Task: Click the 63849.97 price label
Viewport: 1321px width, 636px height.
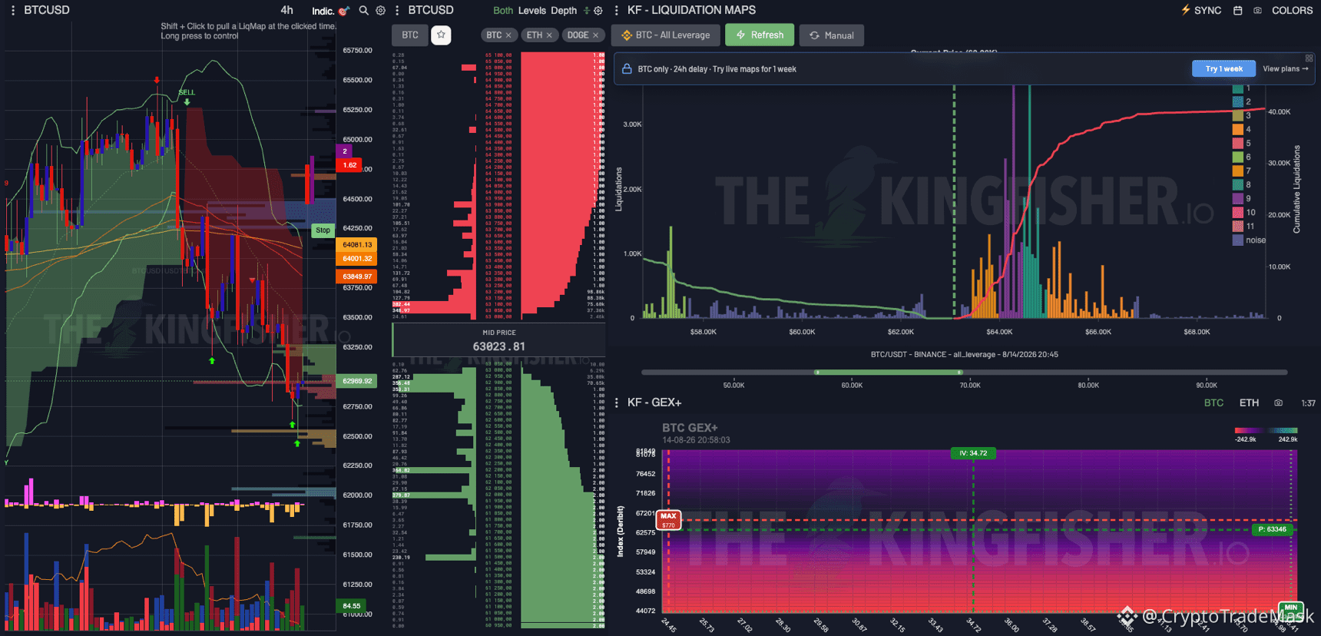Action: (x=357, y=277)
